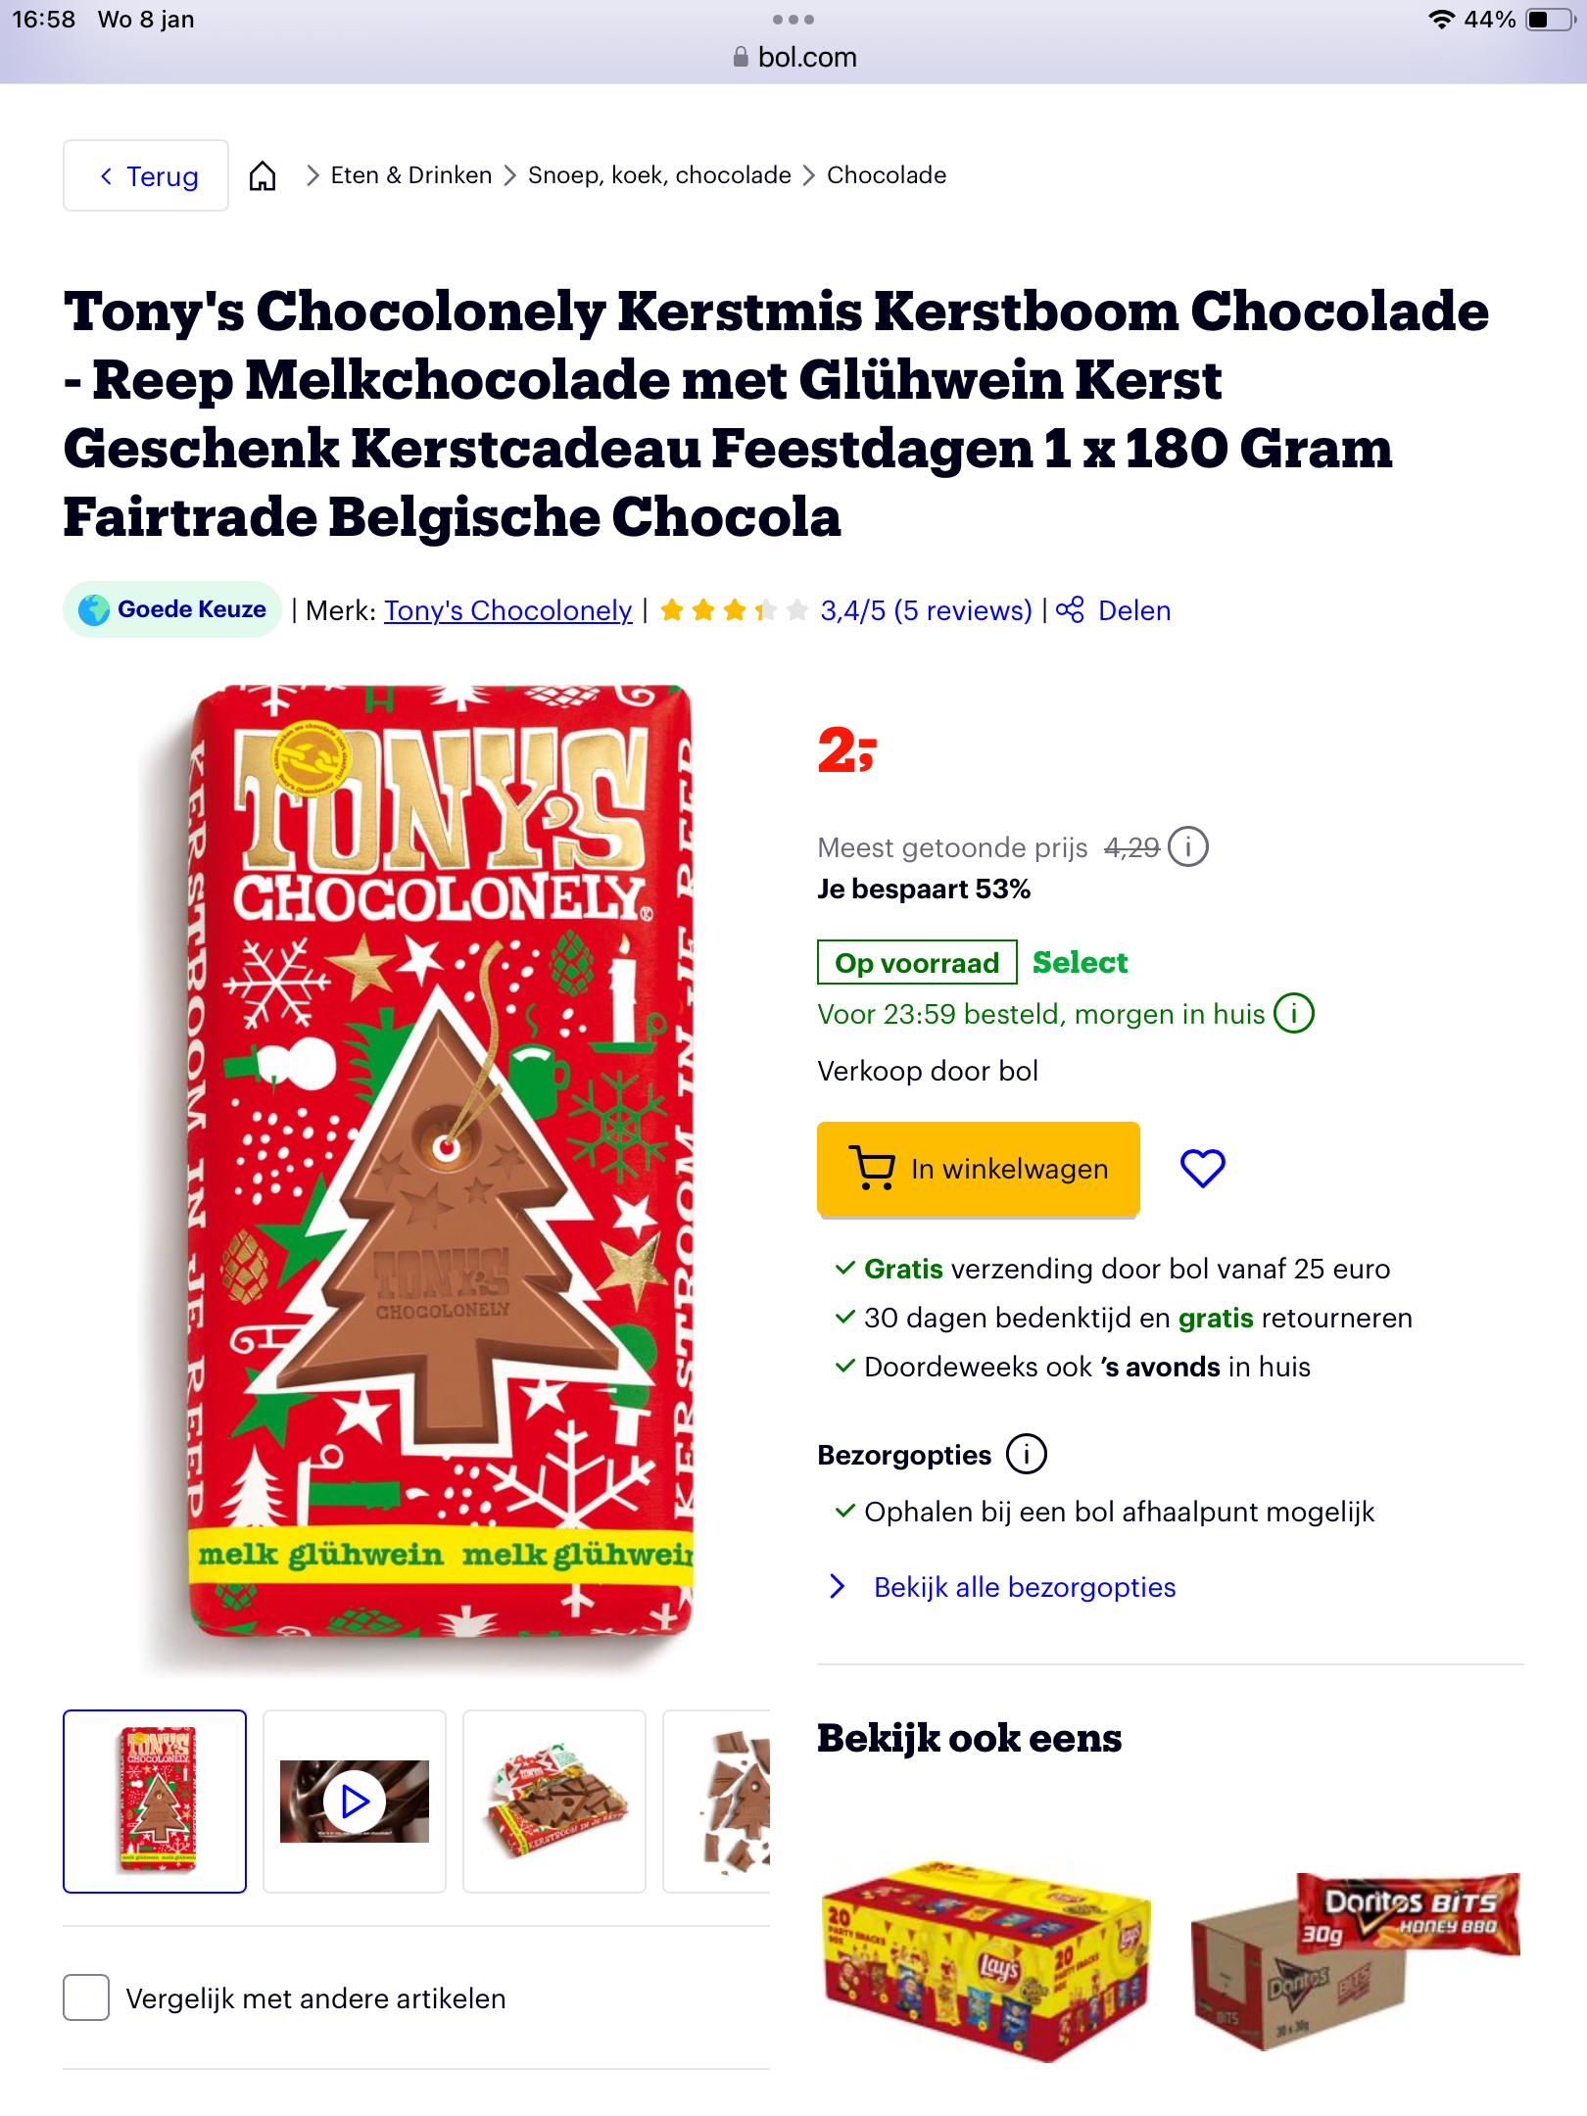Screen dimensions: 1587x2116
Task: Open info icon next to 'Meest getoonde prijs'
Action: point(1188,846)
